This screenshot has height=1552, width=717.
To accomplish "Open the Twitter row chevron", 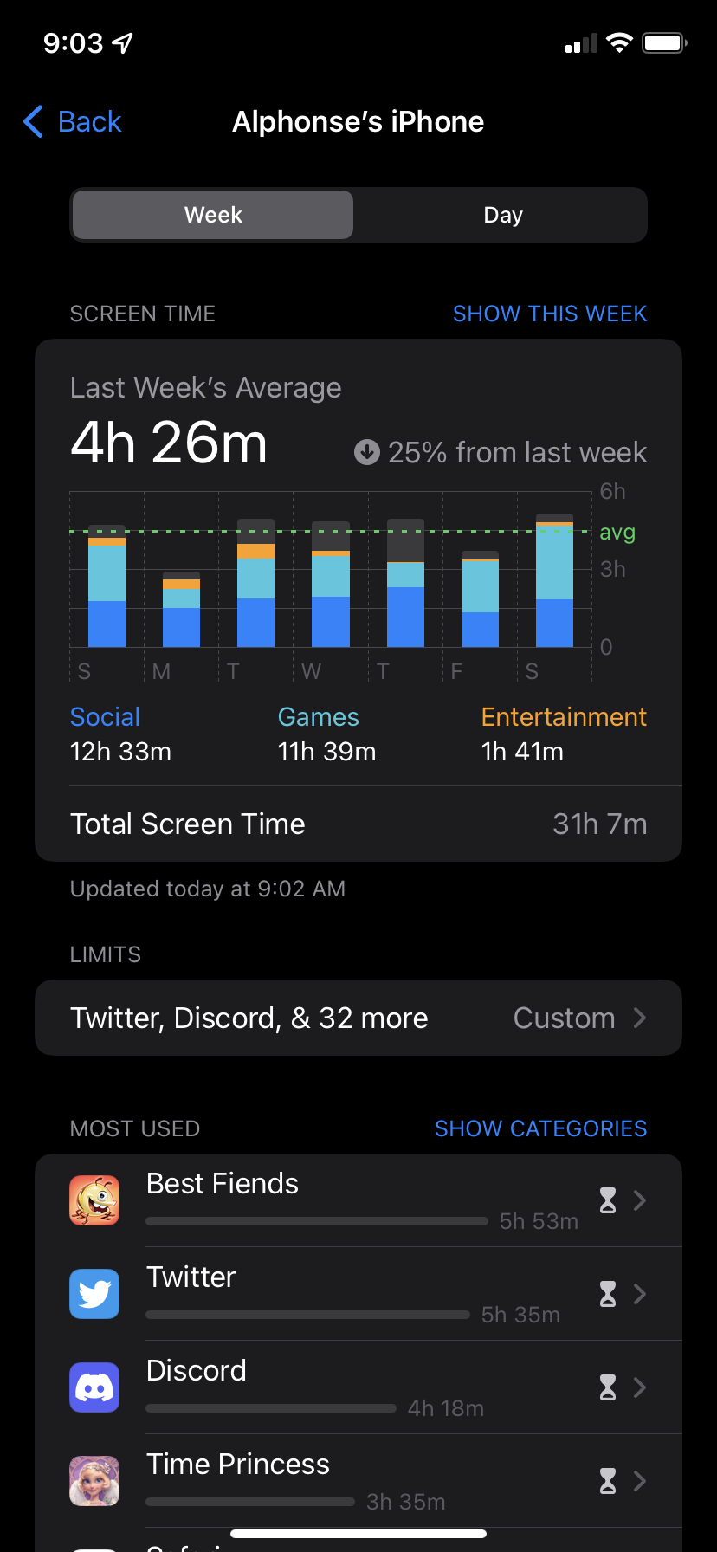I will click(640, 1294).
